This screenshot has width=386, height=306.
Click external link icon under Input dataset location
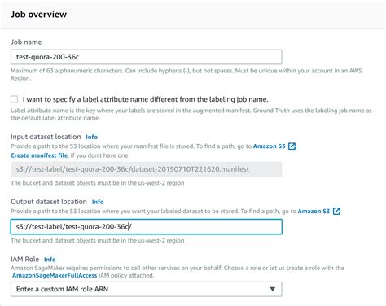click(292, 146)
